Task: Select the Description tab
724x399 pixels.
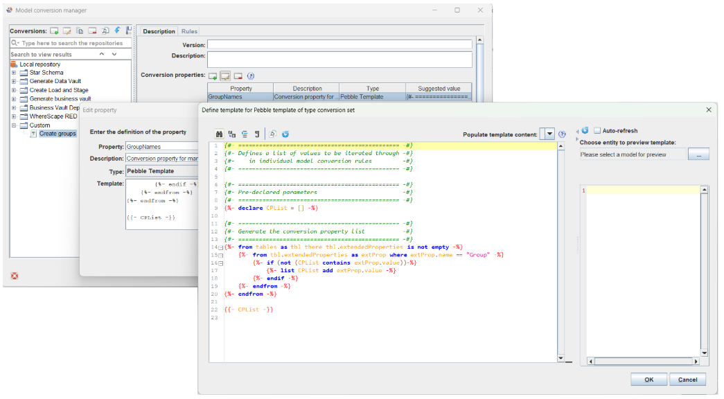Action: pyautogui.click(x=159, y=31)
